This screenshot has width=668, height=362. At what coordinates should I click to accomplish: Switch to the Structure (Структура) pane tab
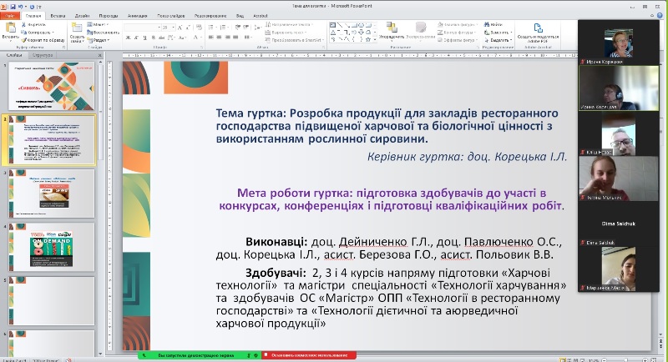click(42, 57)
